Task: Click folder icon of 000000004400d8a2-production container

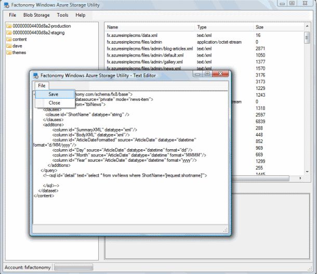Action: (x=9, y=26)
